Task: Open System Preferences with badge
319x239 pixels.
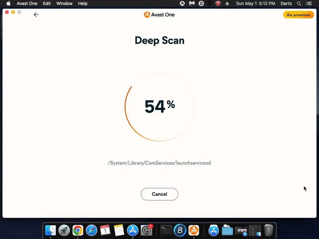Action: [146, 231]
